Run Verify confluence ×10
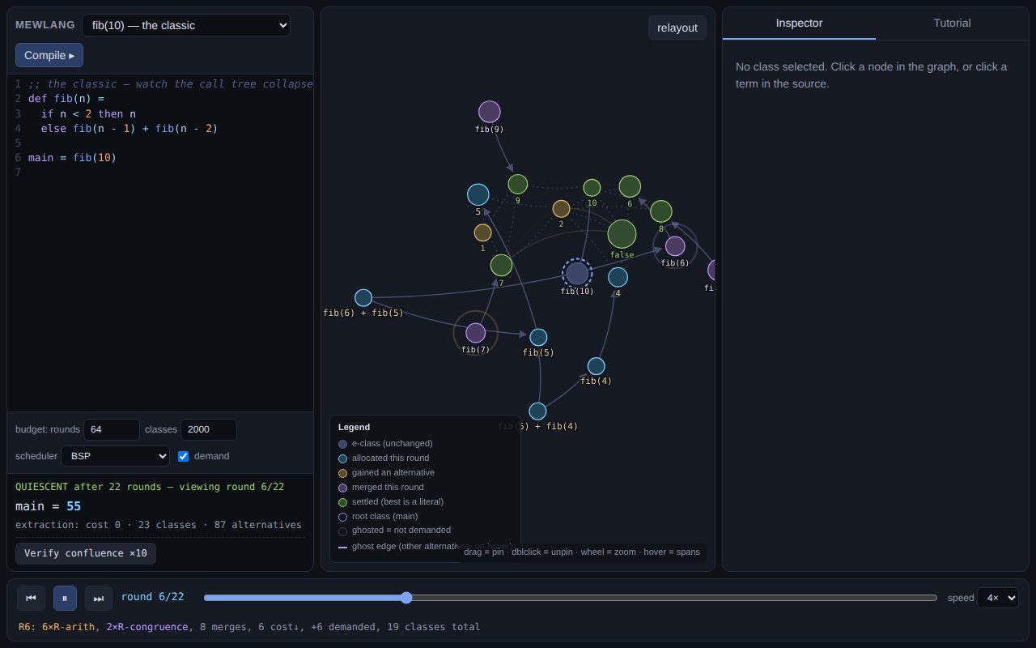The height and width of the screenshot is (648, 1036). (86, 553)
